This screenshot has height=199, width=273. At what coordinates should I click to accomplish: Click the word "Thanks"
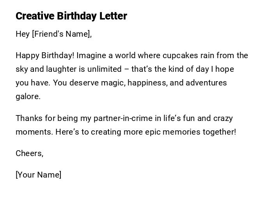(28, 118)
